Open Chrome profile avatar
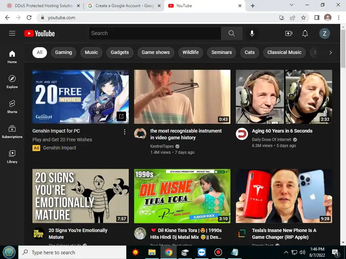346x259 pixels. click(x=328, y=18)
